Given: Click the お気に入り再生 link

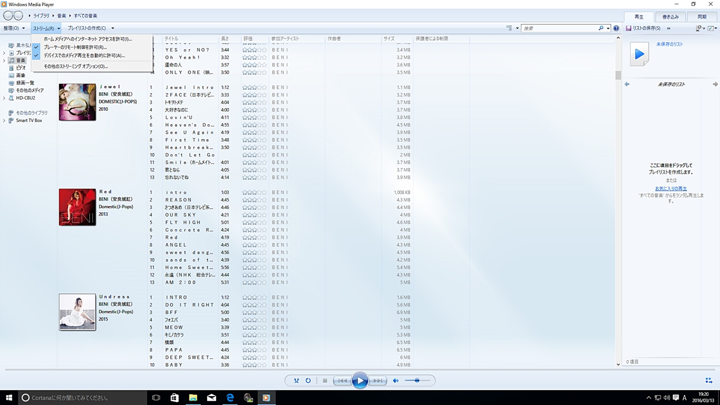Looking at the screenshot, I should (x=671, y=188).
